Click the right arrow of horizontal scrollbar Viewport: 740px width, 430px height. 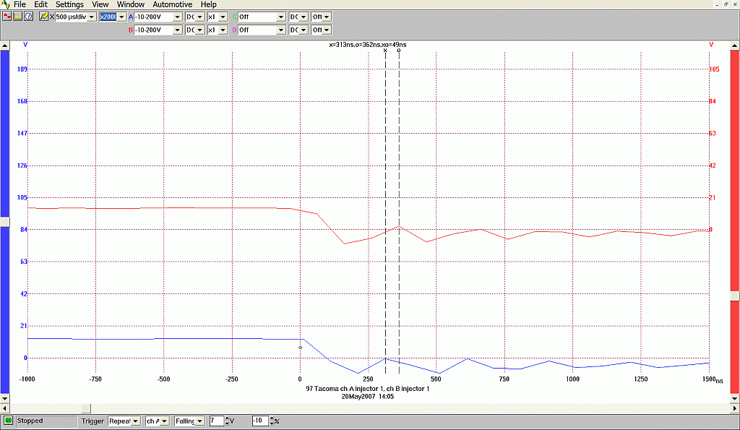(735, 408)
